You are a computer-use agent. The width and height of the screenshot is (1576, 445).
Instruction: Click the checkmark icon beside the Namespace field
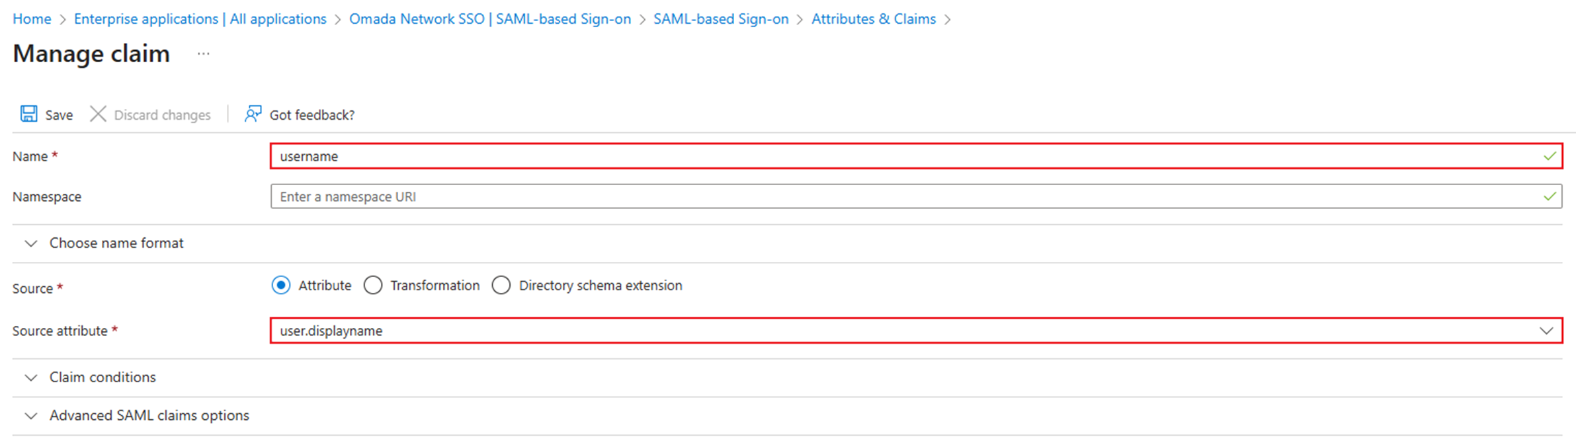[1550, 196]
